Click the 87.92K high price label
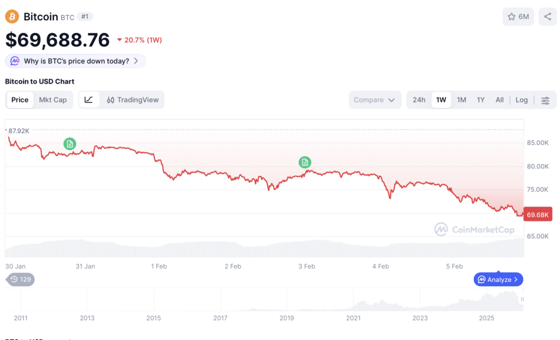 pos(19,131)
